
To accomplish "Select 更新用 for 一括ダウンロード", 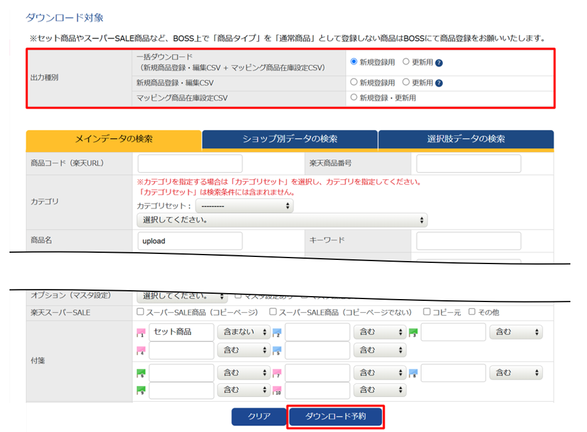I will click(406, 62).
